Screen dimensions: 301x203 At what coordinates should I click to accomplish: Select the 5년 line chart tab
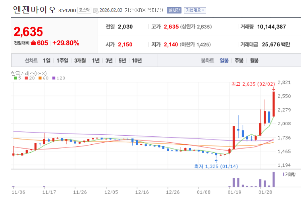point(122,61)
